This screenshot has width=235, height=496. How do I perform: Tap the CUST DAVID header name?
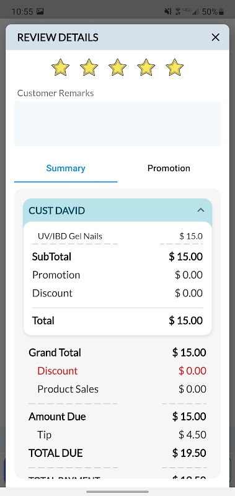56,211
